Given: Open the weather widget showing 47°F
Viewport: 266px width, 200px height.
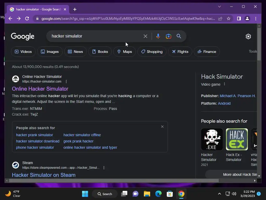Looking at the screenshot, I should tap(13, 194).
